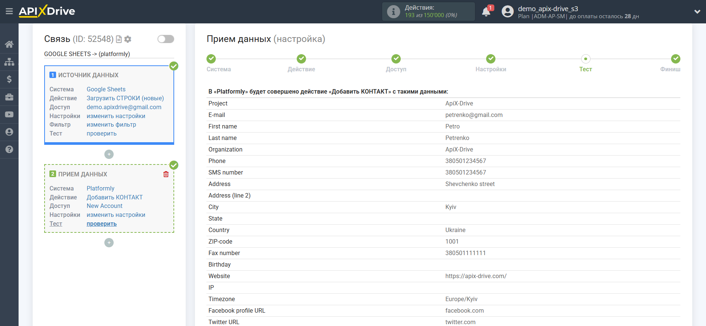Open the home dashboard icon
Screen dimensions: 706x326
click(9, 44)
